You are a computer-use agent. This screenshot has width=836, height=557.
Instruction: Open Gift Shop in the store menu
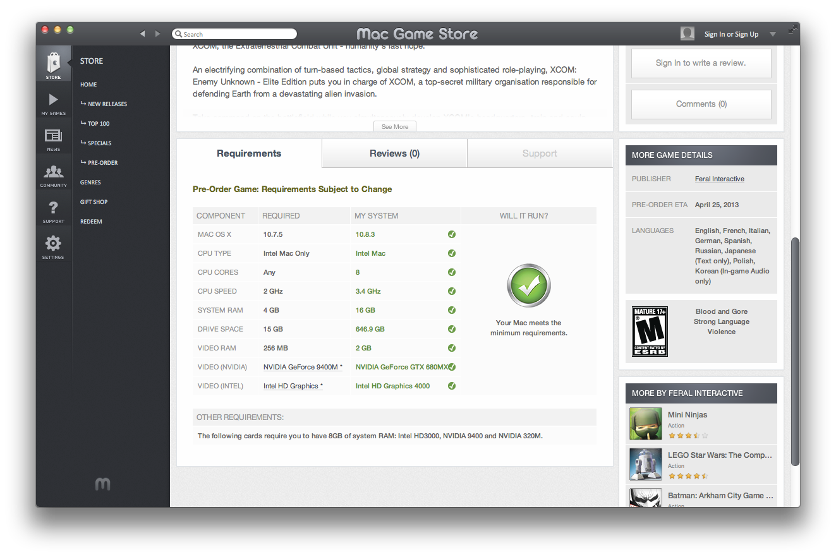point(94,202)
